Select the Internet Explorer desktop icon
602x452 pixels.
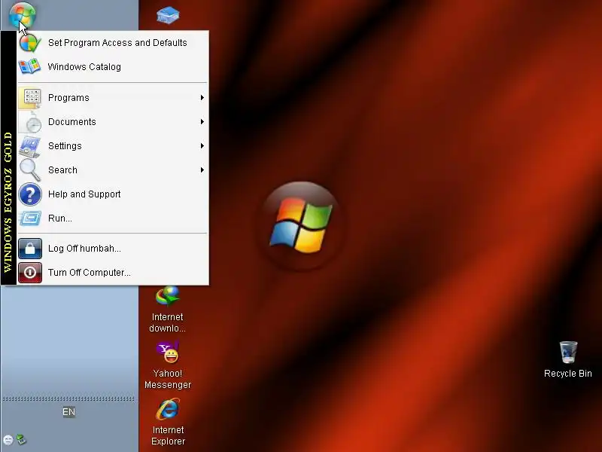168,422
